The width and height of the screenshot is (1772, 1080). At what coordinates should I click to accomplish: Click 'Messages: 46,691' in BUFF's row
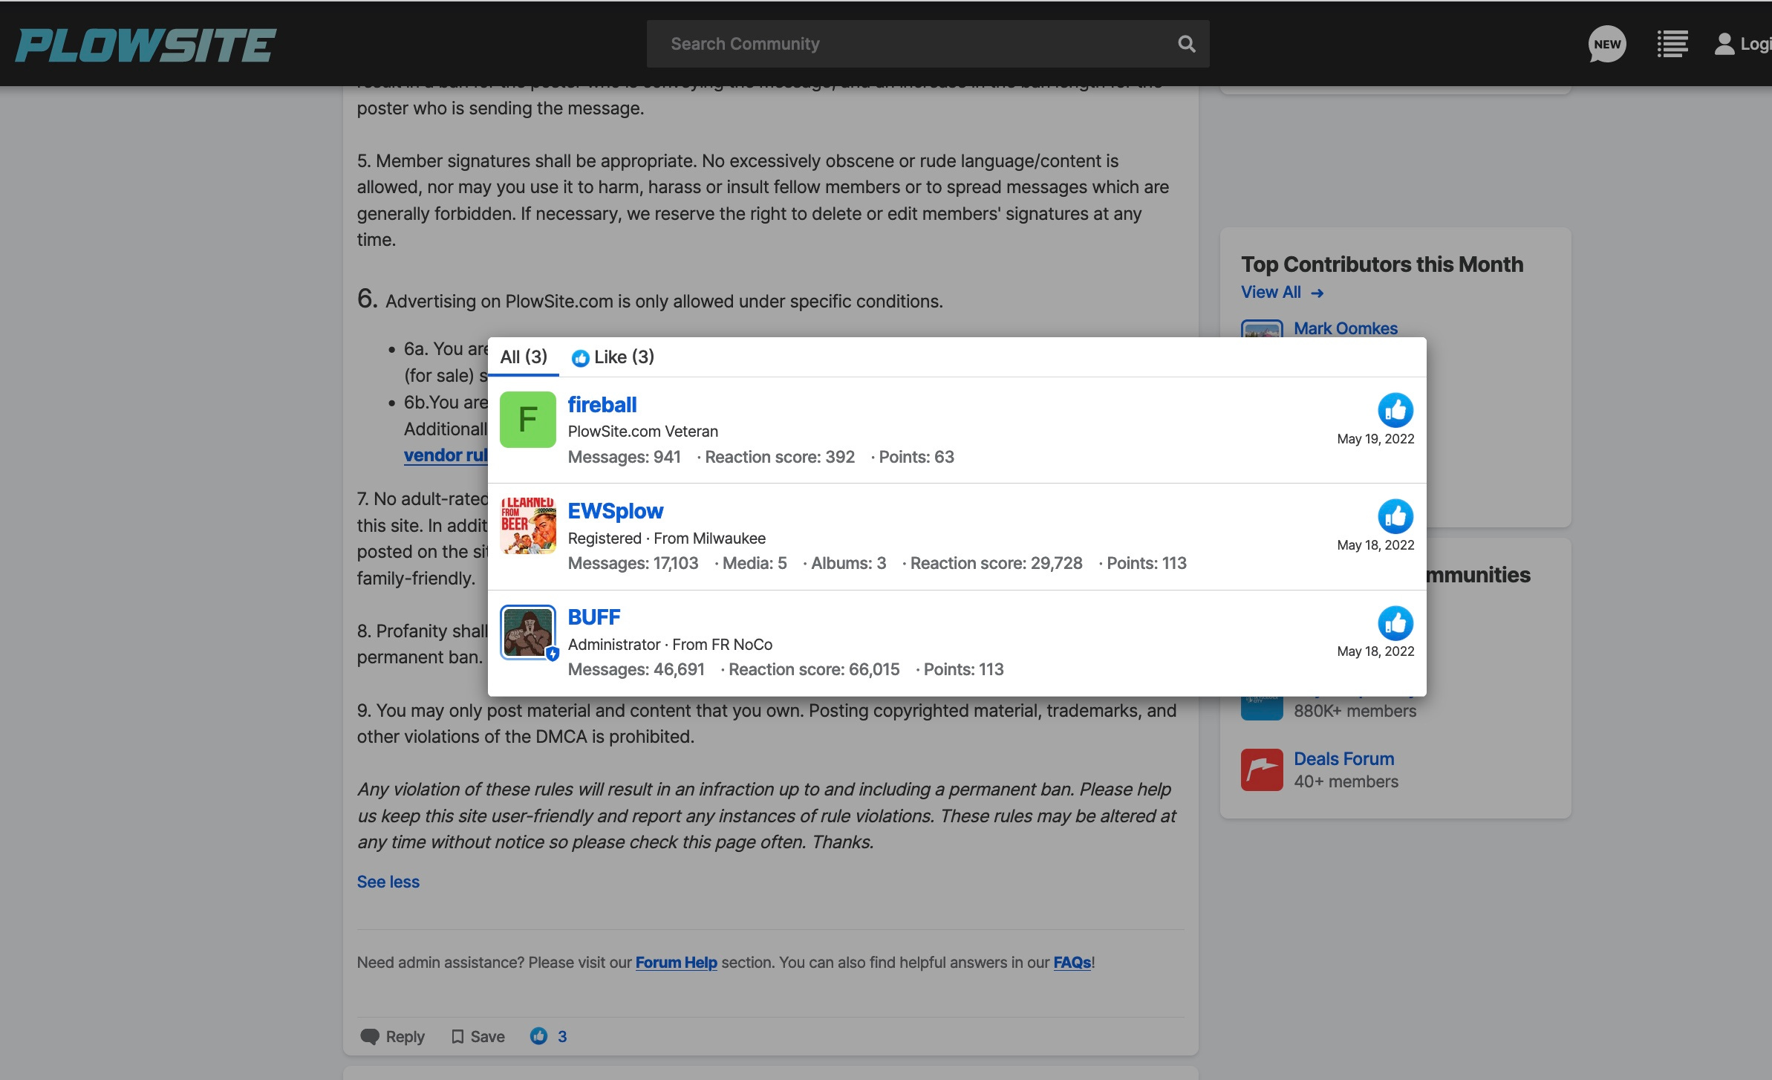click(x=636, y=669)
